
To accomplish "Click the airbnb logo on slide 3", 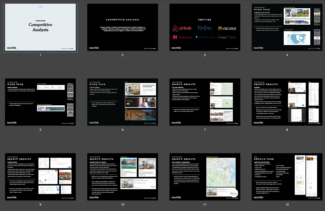I will pyautogui.click(x=182, y=28).
